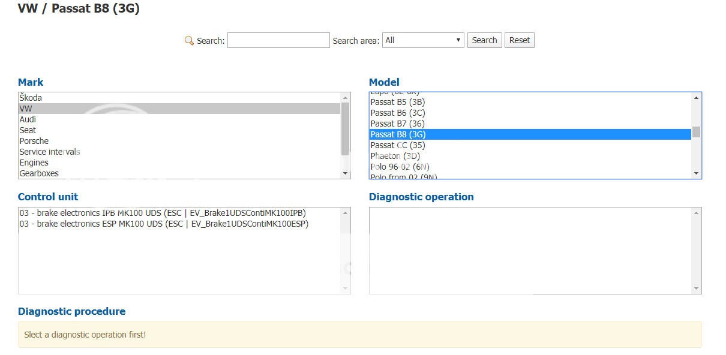This screenshot has width=726, height=355.
Task: Open the Search area dropdown
Action: click(x=423, y=40)
